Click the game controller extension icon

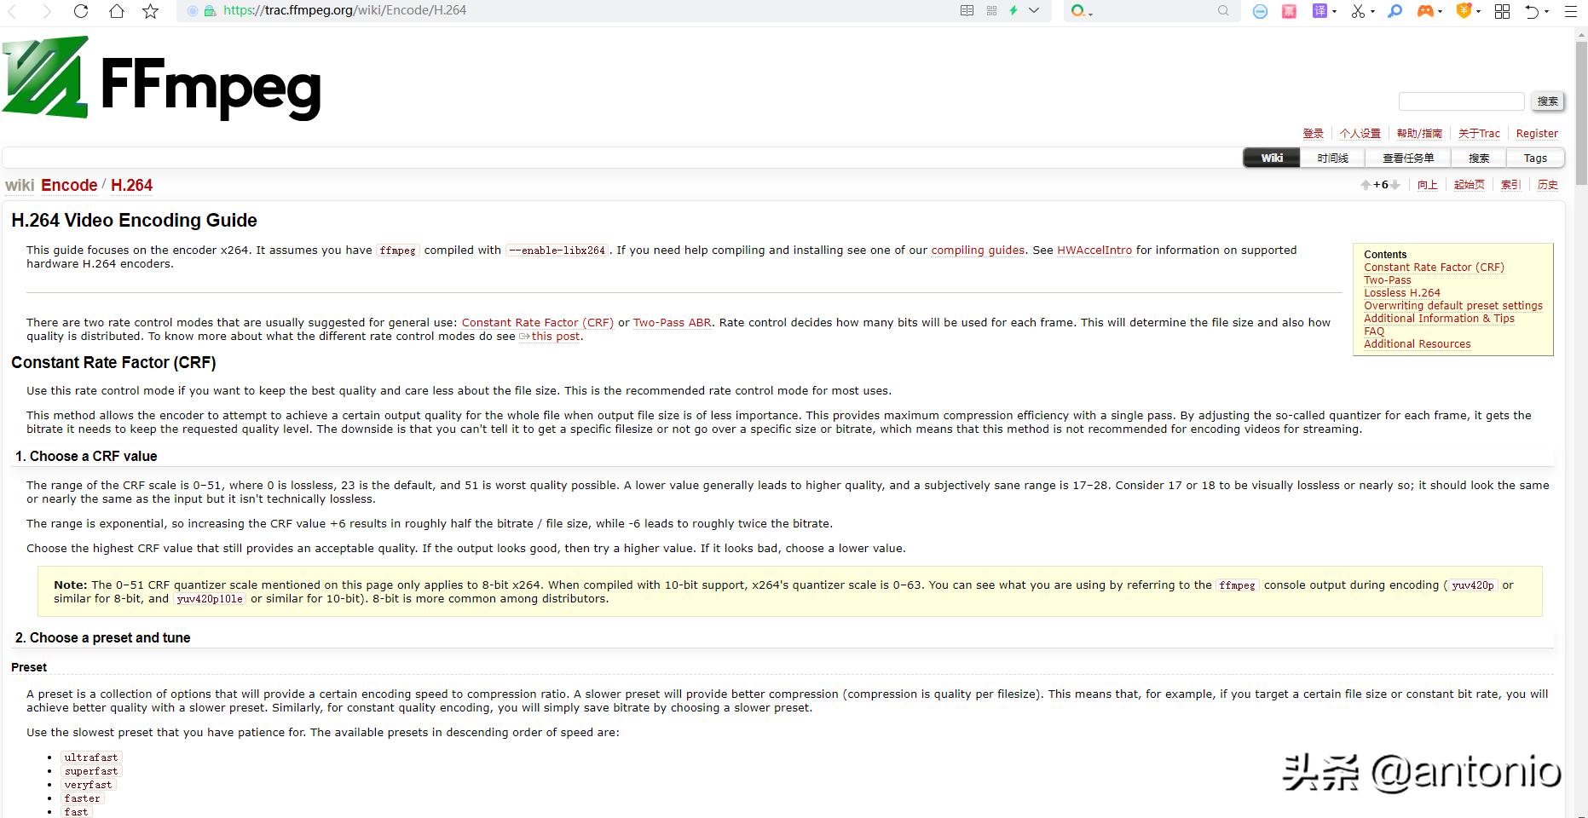1424,11
